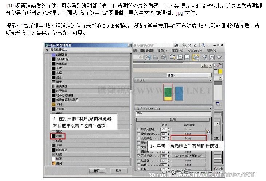Collapse the 贴图 rollout header
Image resolution: width=266 pixels, height=181 pixels.
click(x=173, y=120)
